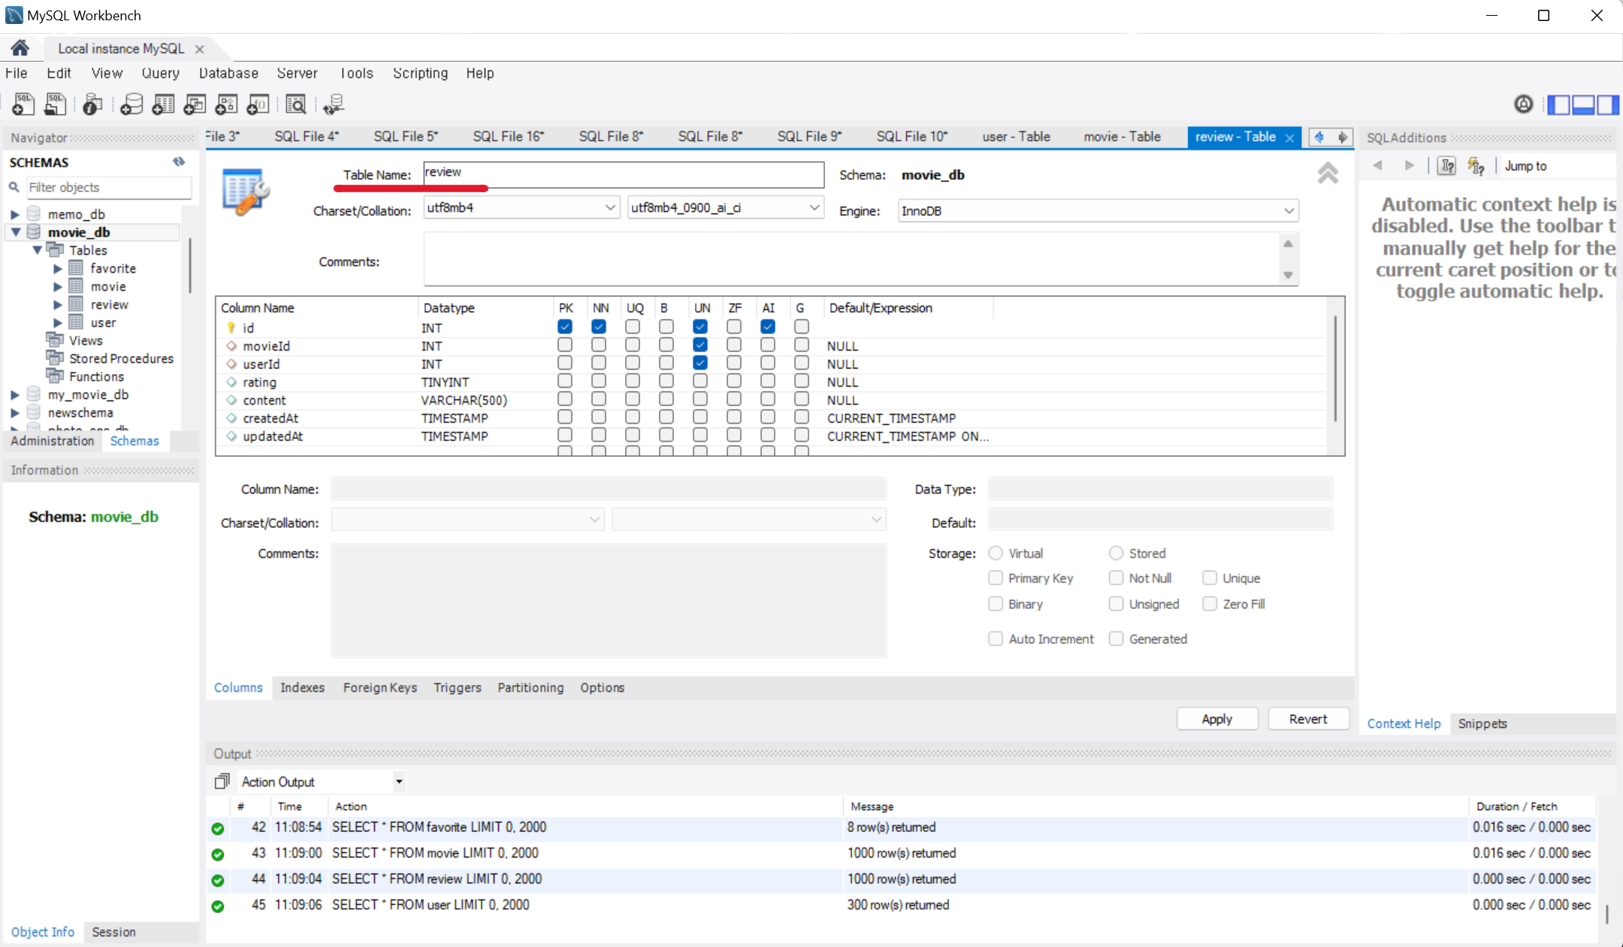Screen dimensions: 1623x947
Task: Get context help for caret position
Action: (x=1446, y=166)
